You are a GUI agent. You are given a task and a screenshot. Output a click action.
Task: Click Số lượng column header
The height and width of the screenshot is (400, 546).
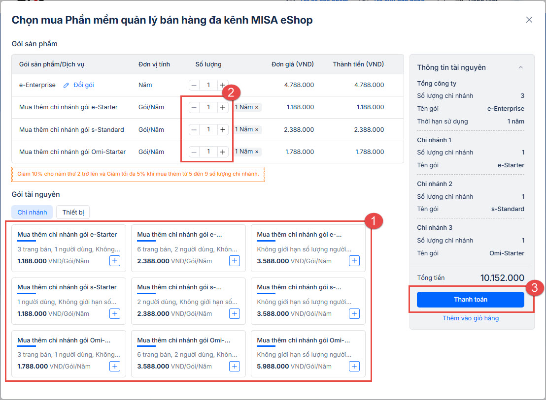tap(208, 64)
